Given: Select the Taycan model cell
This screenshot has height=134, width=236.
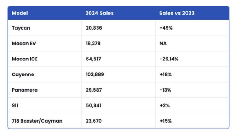Looking at the screenshot, I should pos(21,28).
